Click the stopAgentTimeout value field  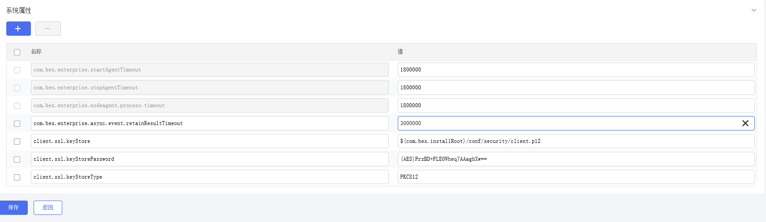(576, 88)
